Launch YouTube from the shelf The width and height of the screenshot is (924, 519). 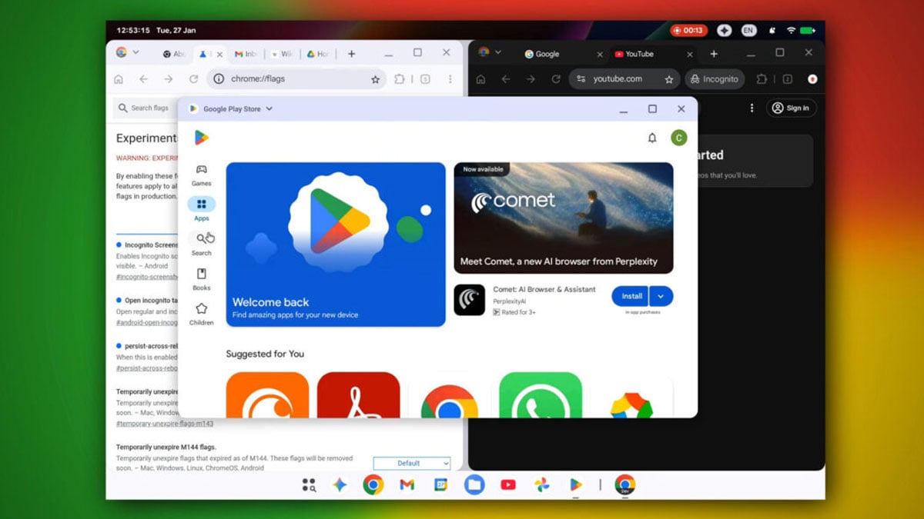click(507, 484)
